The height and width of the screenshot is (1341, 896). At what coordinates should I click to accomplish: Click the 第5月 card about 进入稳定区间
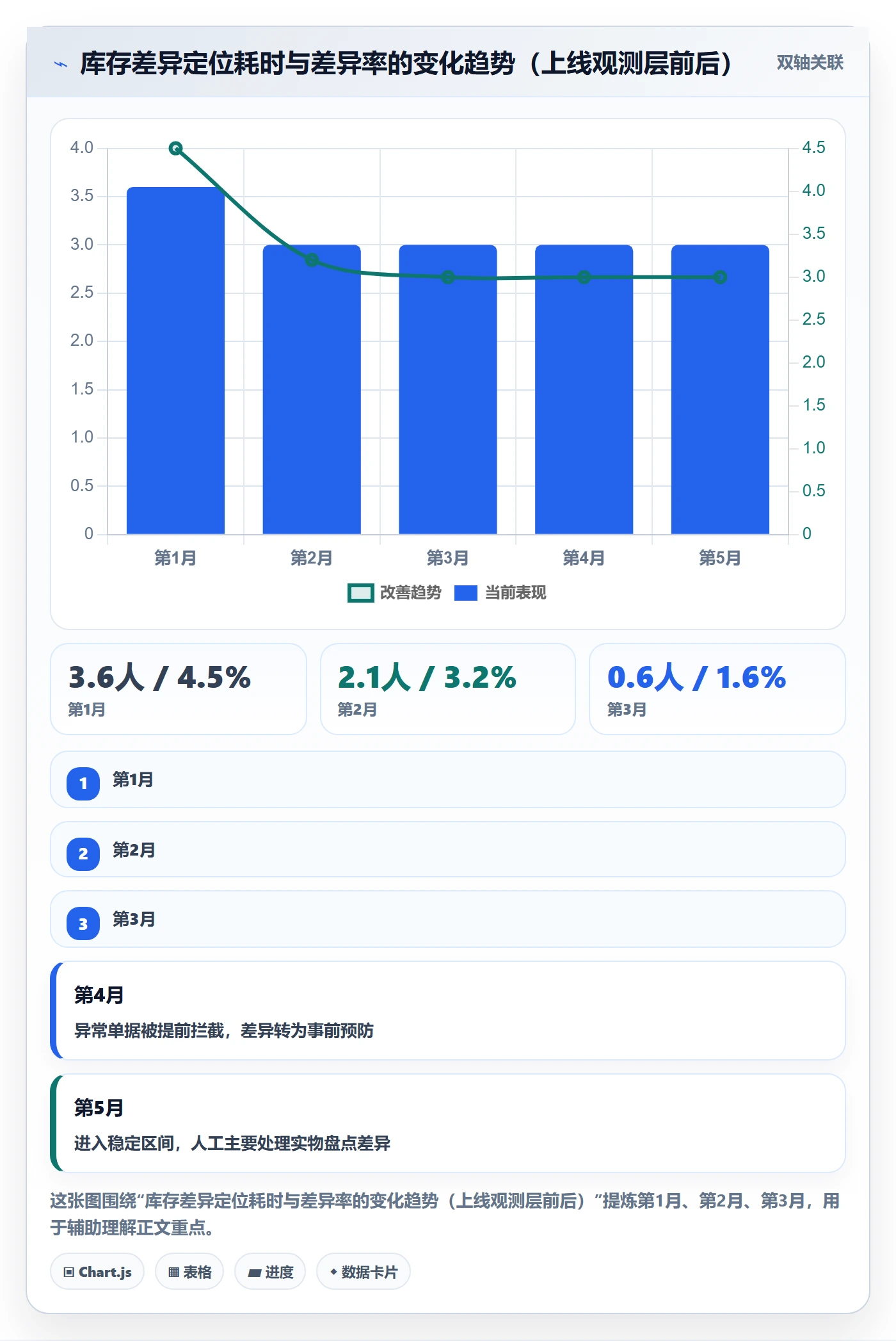tap(448, 1123)
